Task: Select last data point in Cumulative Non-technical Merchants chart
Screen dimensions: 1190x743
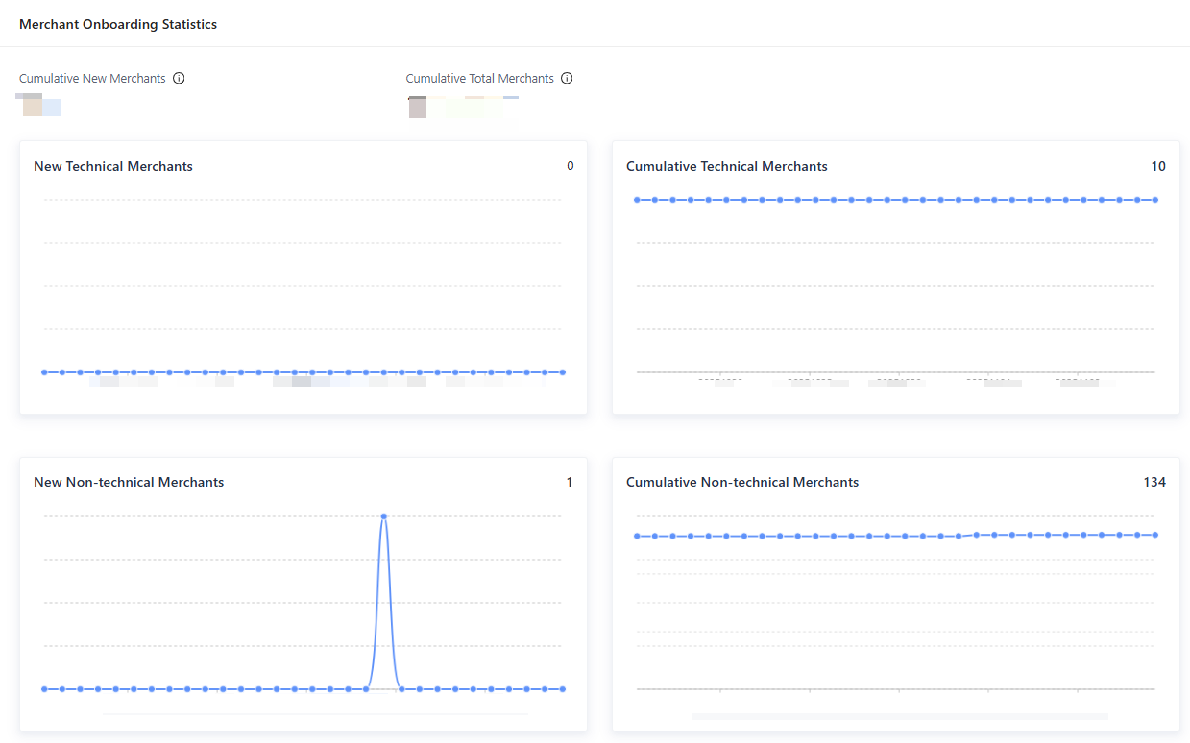Action: pos(1155,535)
